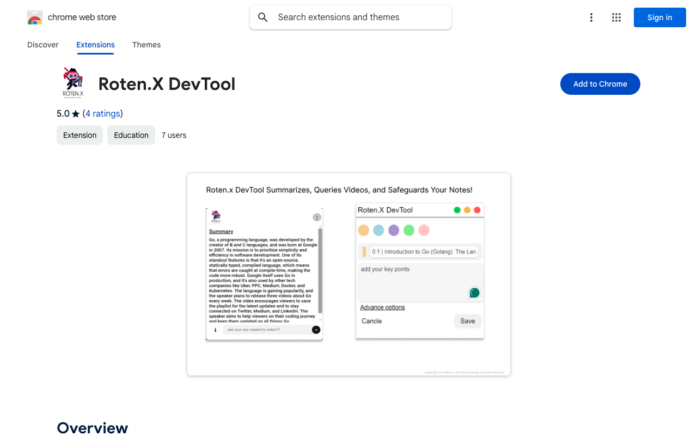Click the summary panel scrollbar
The height and width of the screenshot is (436, 697).
click(320, 270)
